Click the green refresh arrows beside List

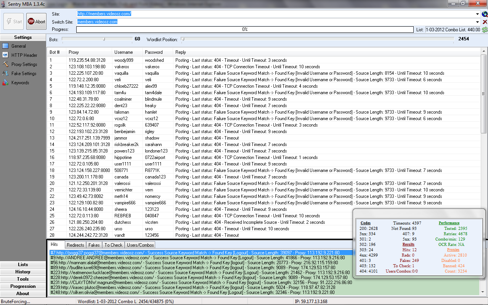(485, 29)
